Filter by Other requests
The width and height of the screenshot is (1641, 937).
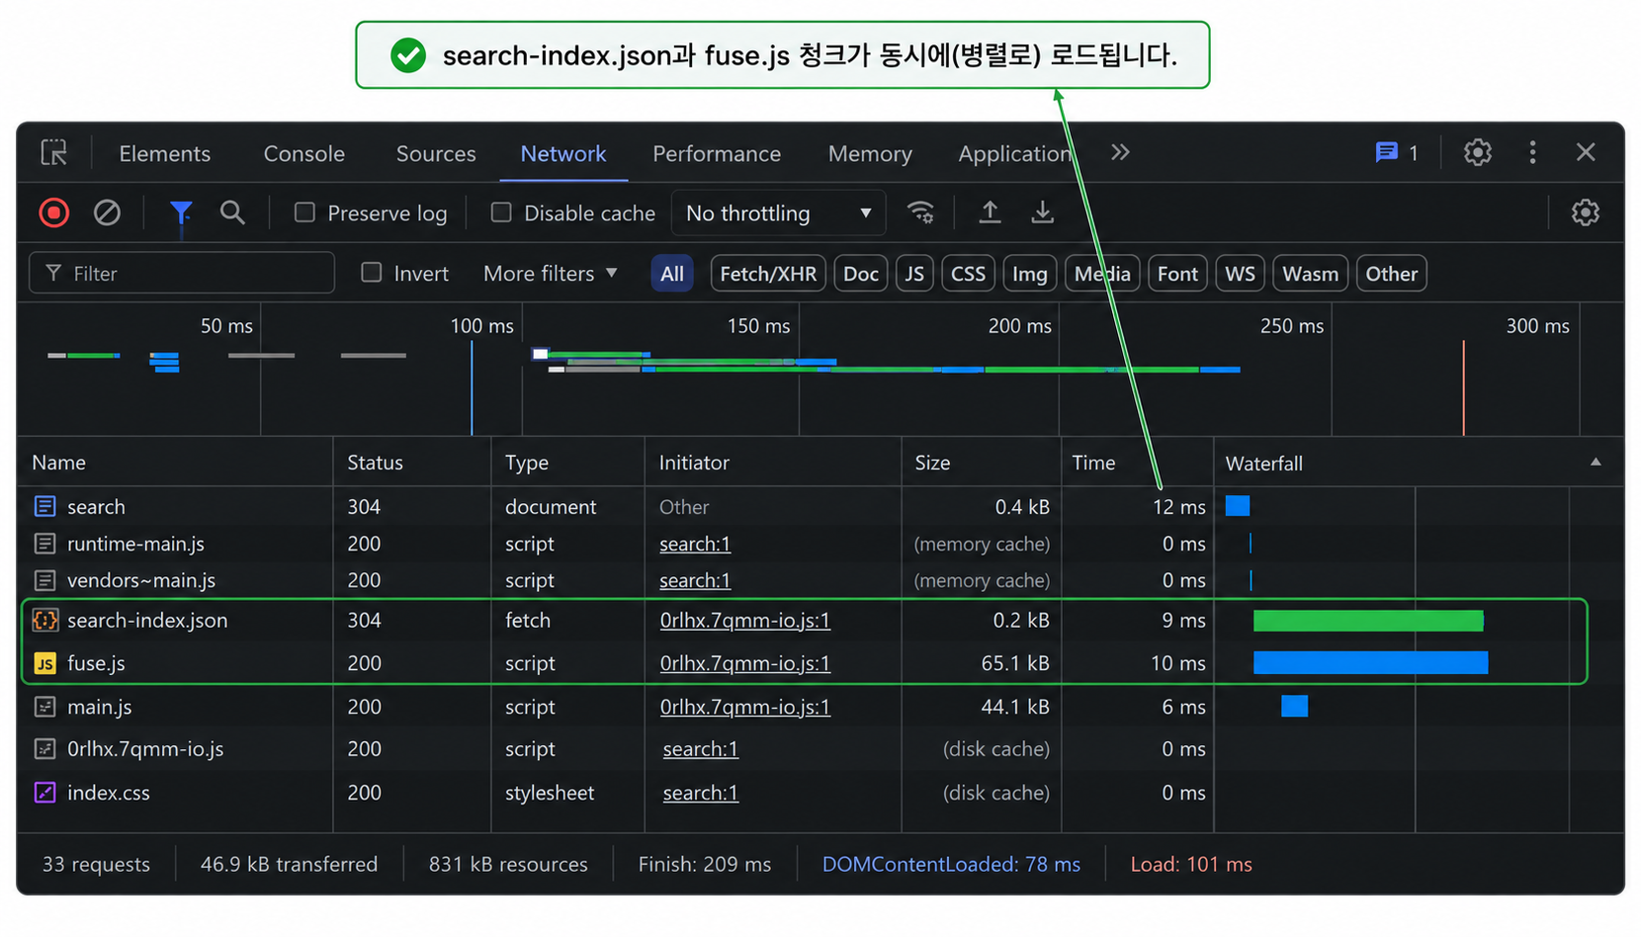coord(1392,274)
